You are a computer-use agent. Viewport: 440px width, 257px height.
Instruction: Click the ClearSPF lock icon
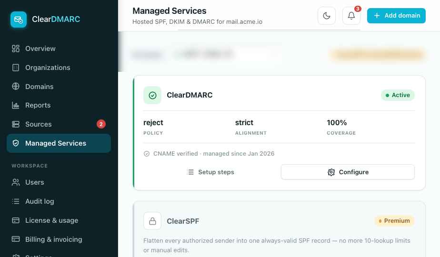(152, 221)
